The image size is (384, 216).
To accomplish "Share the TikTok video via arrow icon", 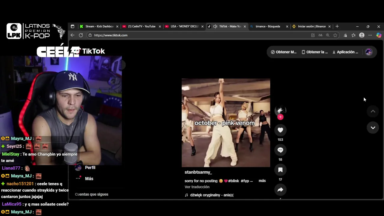I will click(x=280, y=190).
